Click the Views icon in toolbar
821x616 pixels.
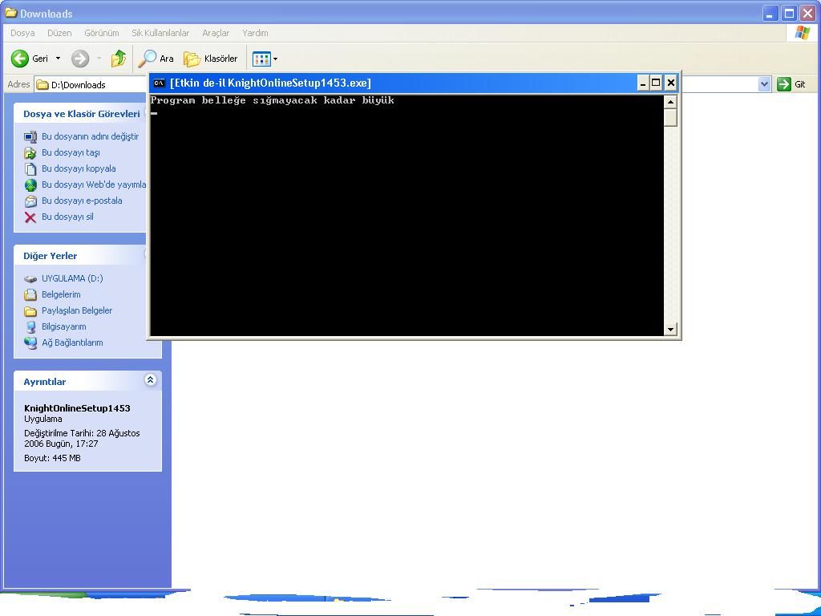point(261,59)
